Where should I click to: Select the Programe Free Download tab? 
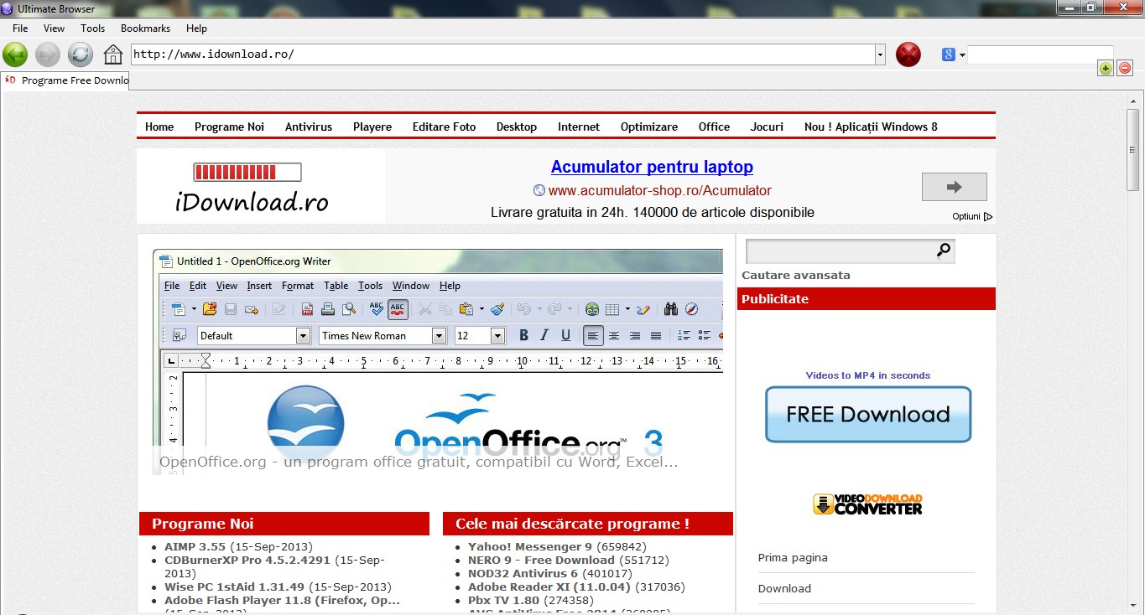point(65,80)
